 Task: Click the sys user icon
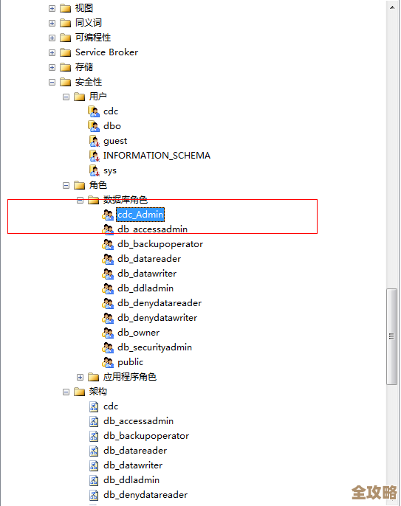click(x=94, y=170)
